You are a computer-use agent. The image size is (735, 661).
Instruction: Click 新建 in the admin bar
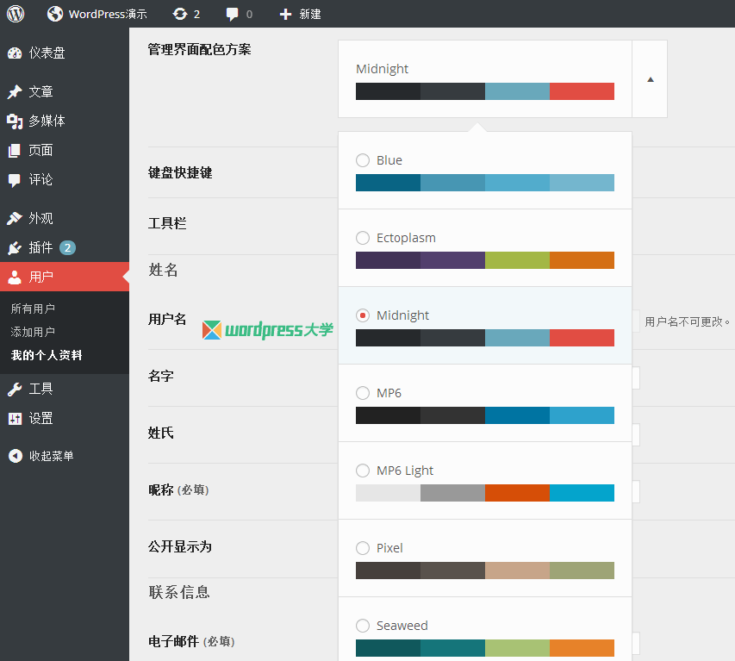[310, 15]
